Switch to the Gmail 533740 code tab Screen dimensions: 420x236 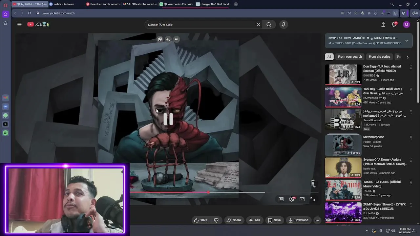pyautogui.click(x=140, y=4)
